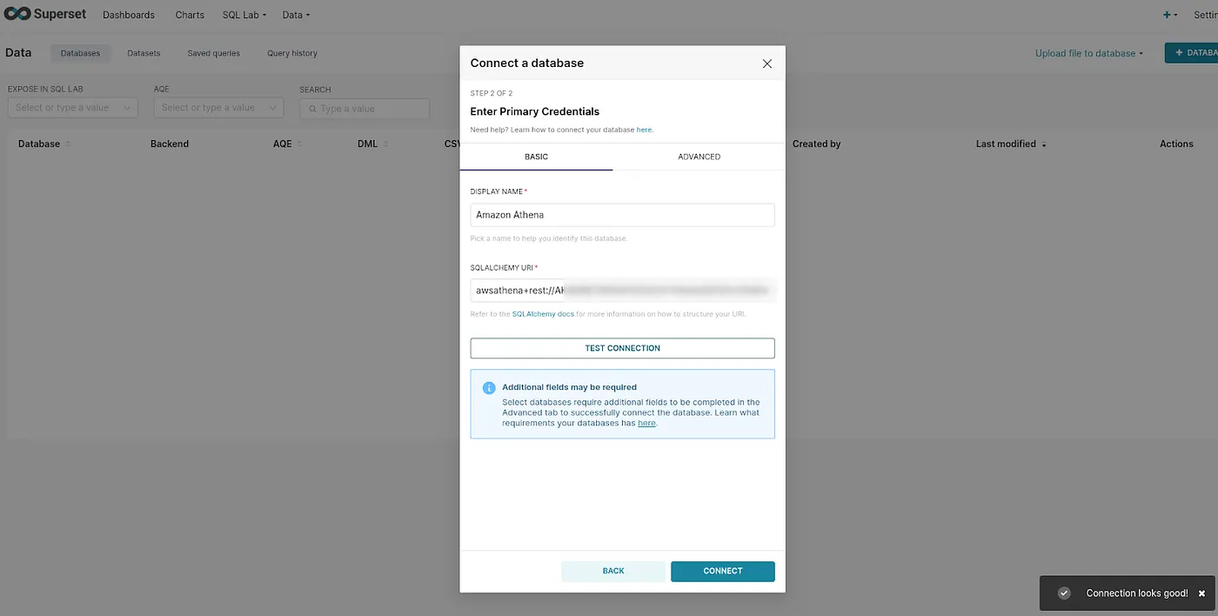Open the SQLAlchemy docs link
This screenshot has height=616, width=1218.
[x=543, y=314]
